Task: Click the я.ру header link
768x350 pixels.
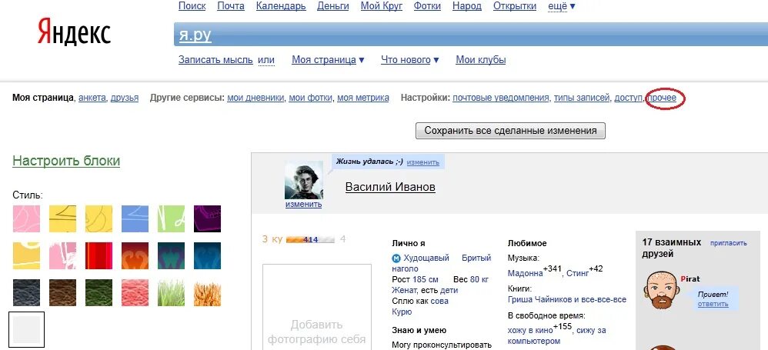Action: pyautogui.click(x=195, y=35)
